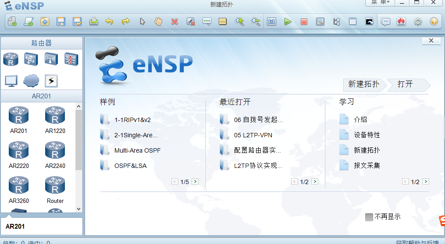Click the new sample topology toolbar icon
Screen dimensions: 445x244
click(x=28, y=21)
